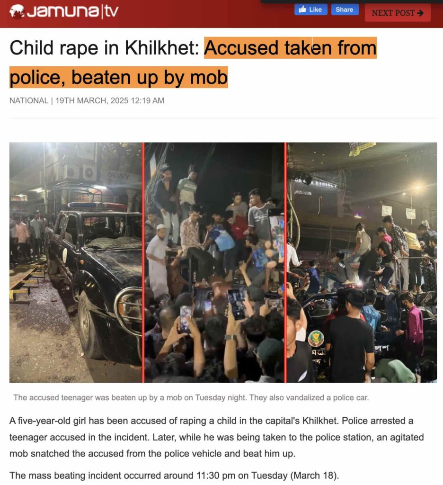Image resolution: width=443 pixels, height=485 pixels.
Task: Click the first article paragraph about Khilkhet
Action: click(216, 437)
